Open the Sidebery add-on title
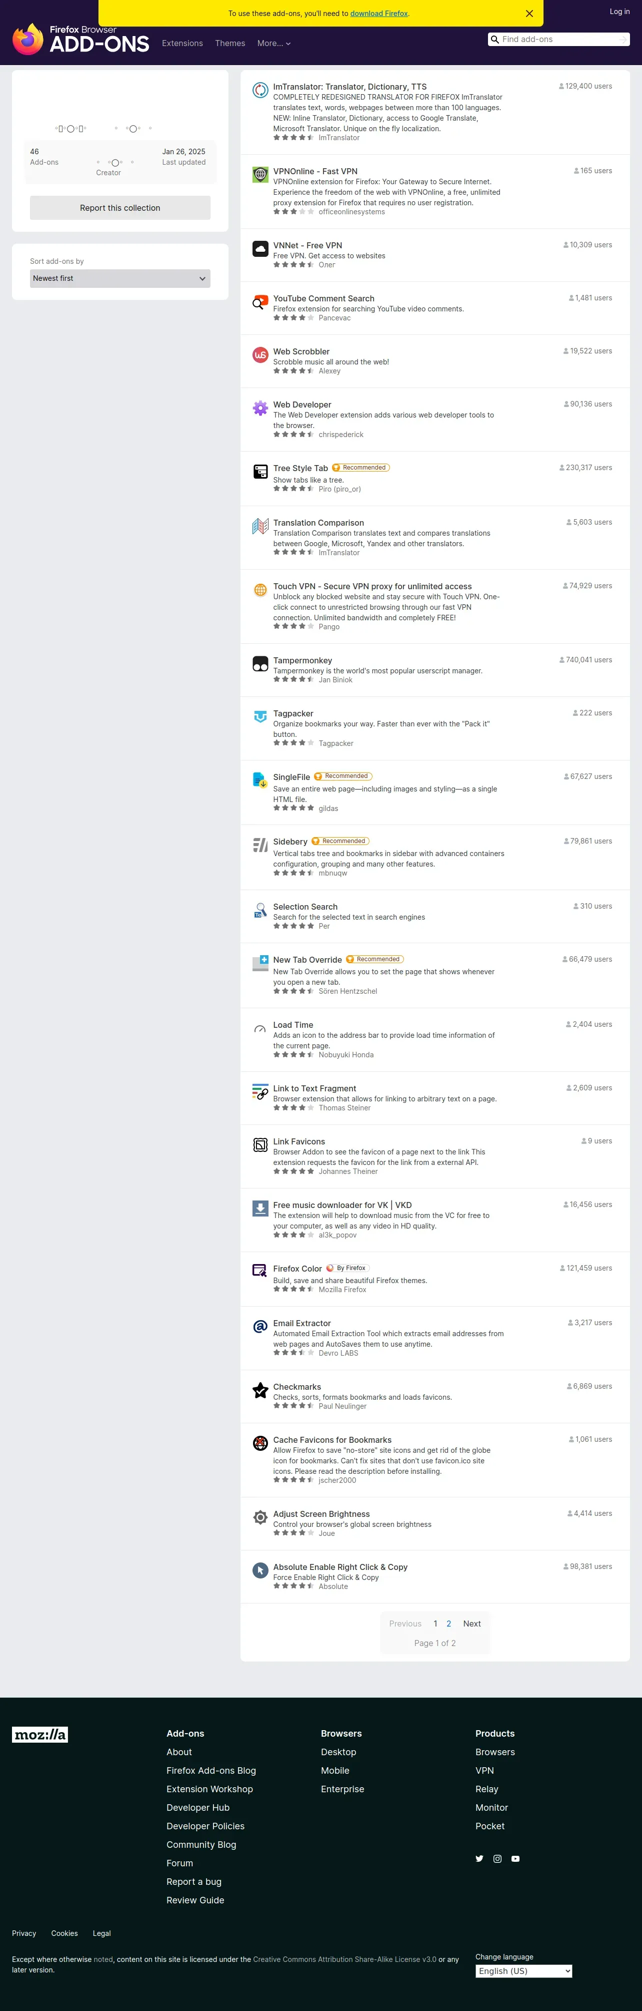The width and height of the screenshot is (642, 2011). click(290, 842)
